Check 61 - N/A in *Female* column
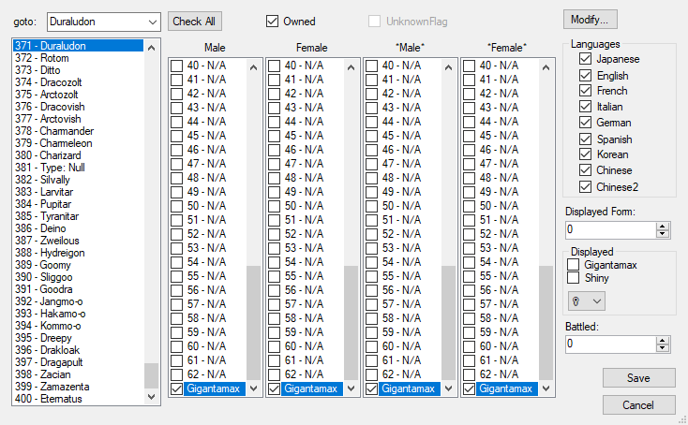Viewport: 688px width, 425px height. pyautogui.click(x=469, y=360)
